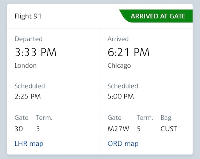200x159 pixels.
Task: Click the 3:33 PM actual departure time
Action: pyautogui.click(x=36, y=52)
